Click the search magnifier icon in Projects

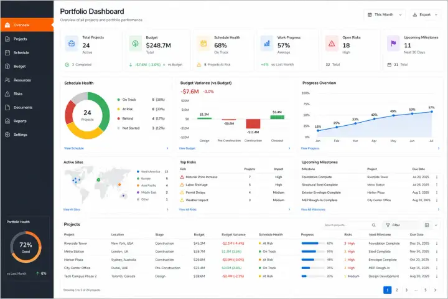[374, 225]
